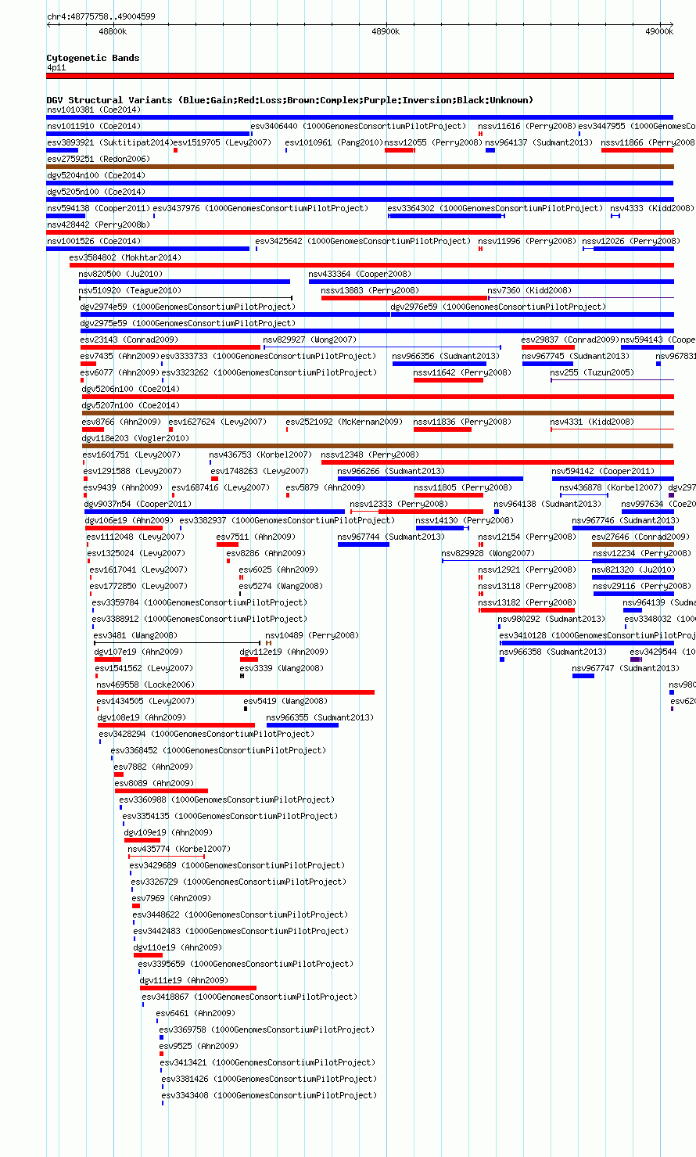
Task: Select the esv3343408 variant label
Action: [x=269, y=1096]
